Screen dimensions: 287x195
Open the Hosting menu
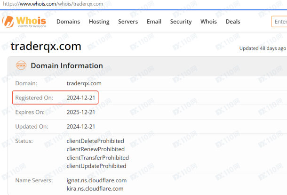99,22
